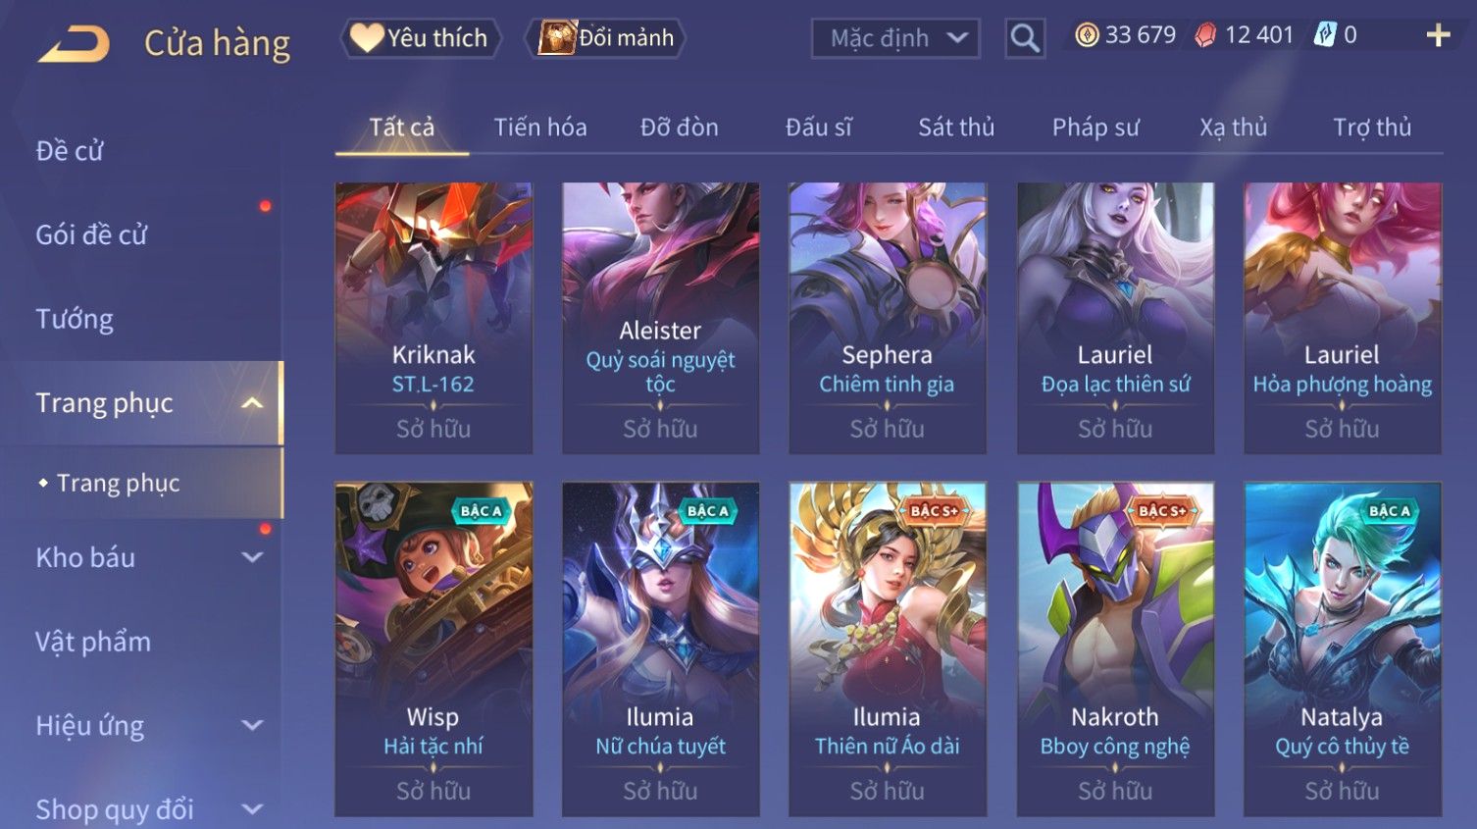Tap the plus icon to add currency
Viewport: 1477px width, 829px height.
tap(1438, 35)
